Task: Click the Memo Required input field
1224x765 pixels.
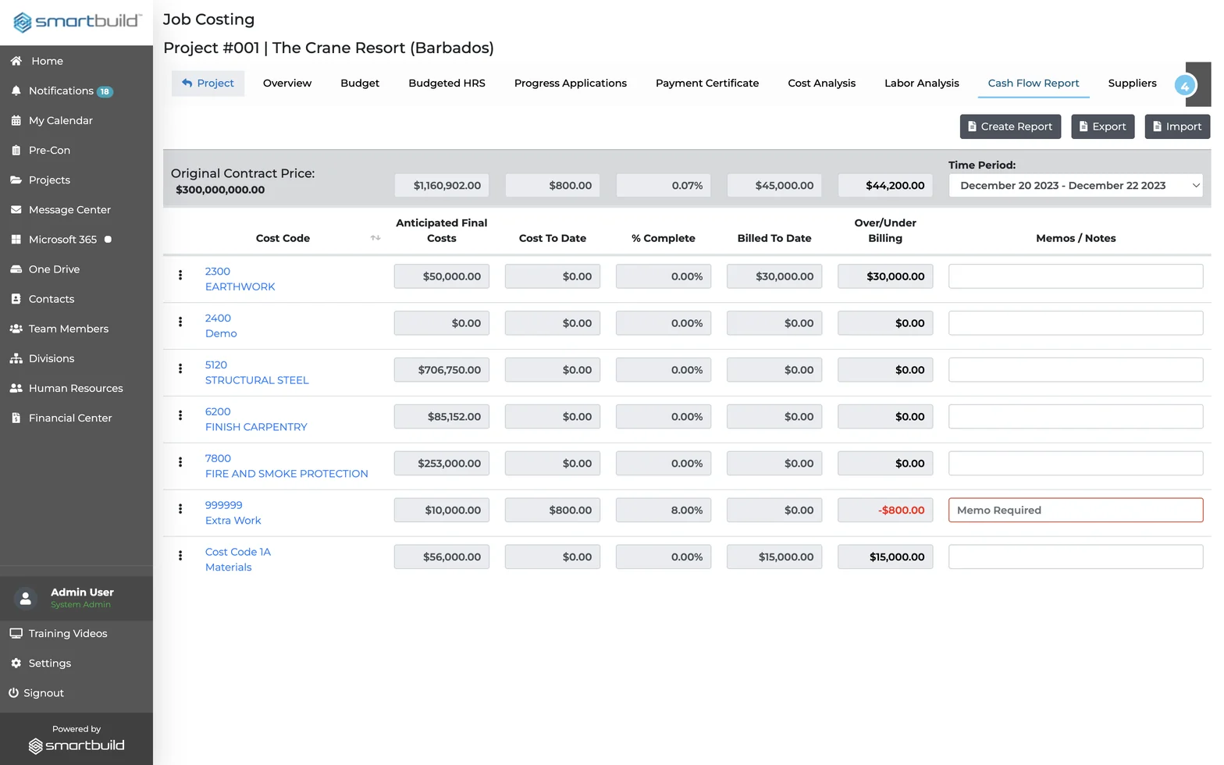Action: coord(1076,511)
